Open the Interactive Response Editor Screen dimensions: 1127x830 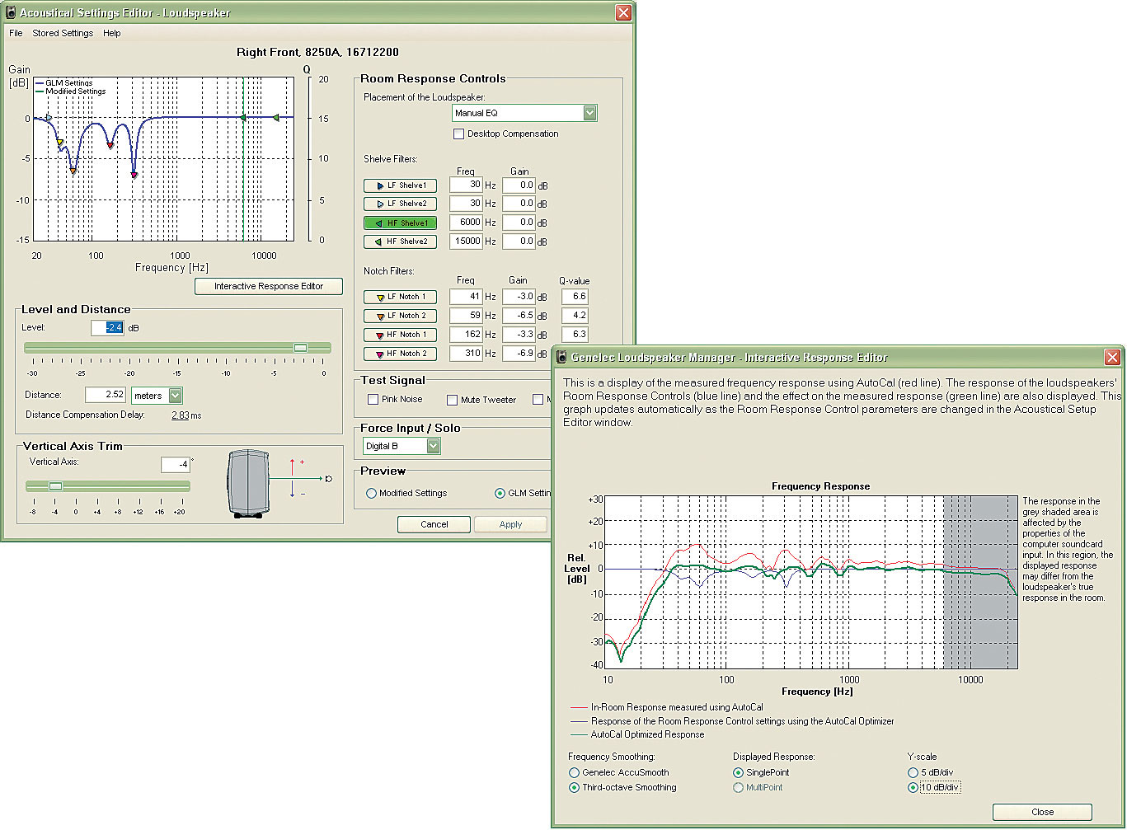click(x=269, y=286)
